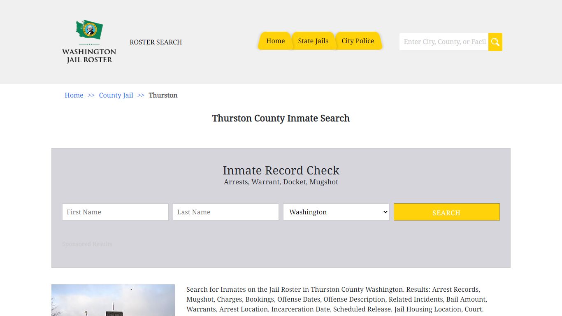The width and height of the screenshot is (562, 316).
Task: Click the jail roster description paragraph
Action: (337, 300)
